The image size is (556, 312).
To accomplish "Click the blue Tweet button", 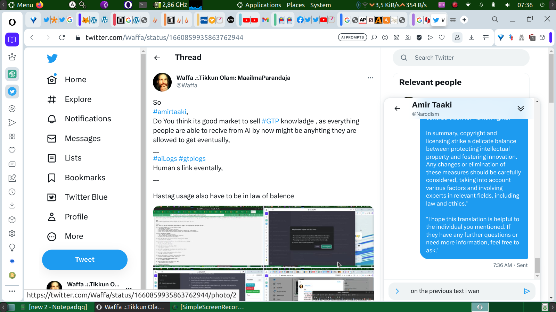I will (x=85, y=260).
